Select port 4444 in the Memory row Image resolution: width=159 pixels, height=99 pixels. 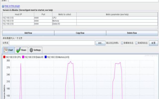pos(43,21)
